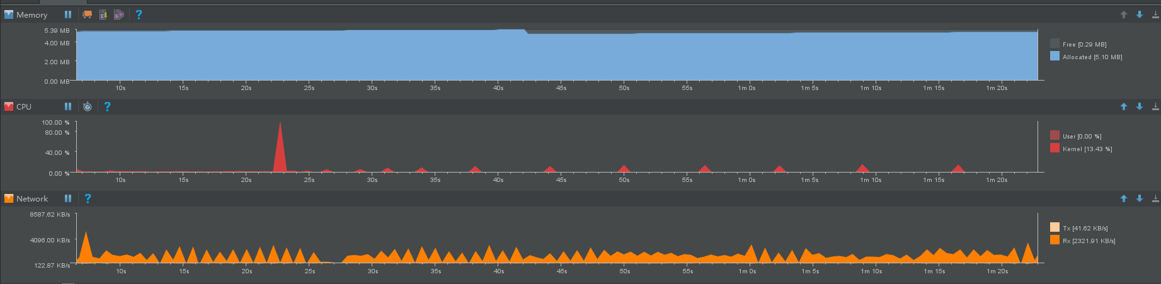Click the Memory panel title
The height and width of the screenshot is (284, 1161).
pyautogui.click(x=31, y=14)
